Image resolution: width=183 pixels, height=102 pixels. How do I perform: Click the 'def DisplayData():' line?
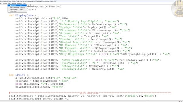click(23, 15)
